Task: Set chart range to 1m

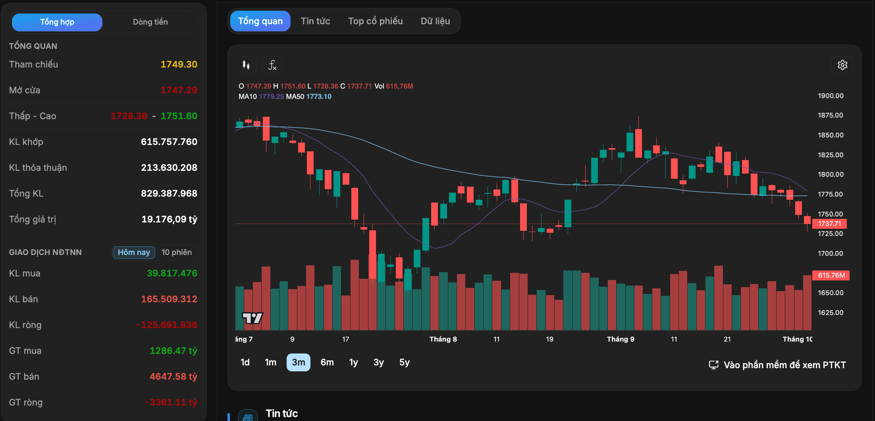Action: pos(271,362)
